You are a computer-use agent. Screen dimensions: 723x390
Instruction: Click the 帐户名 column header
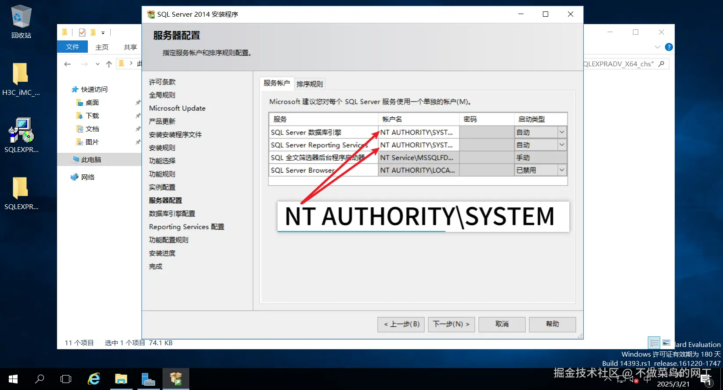(x=419, y=119)
